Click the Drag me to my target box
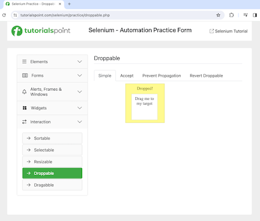 (145, 107)
